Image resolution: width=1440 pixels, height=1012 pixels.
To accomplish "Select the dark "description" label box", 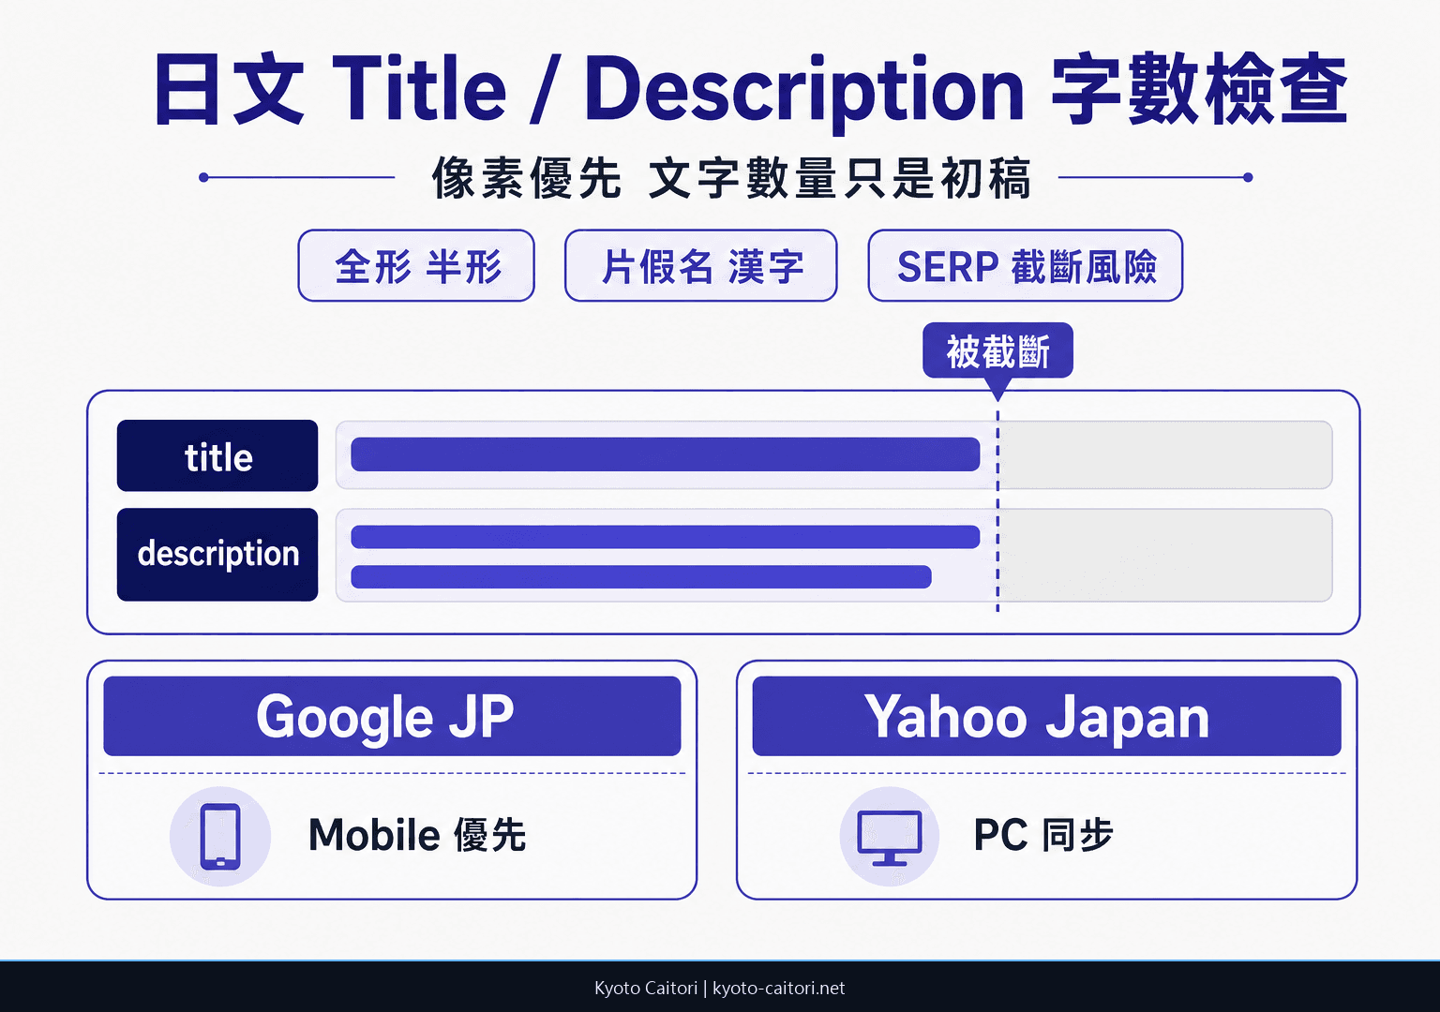I will (217, 555).
